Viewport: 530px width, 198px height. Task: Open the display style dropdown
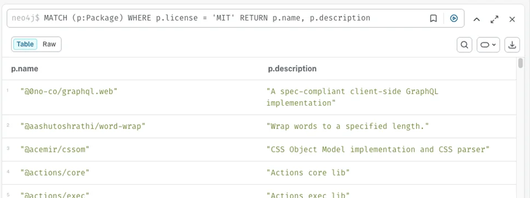(488, 45)
